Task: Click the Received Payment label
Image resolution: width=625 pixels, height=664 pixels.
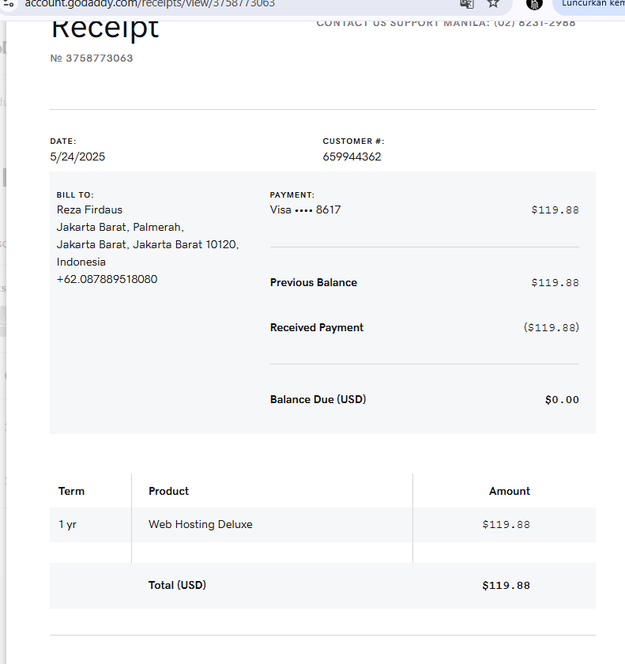Action: pyautogui.click(x=317, y=328)
